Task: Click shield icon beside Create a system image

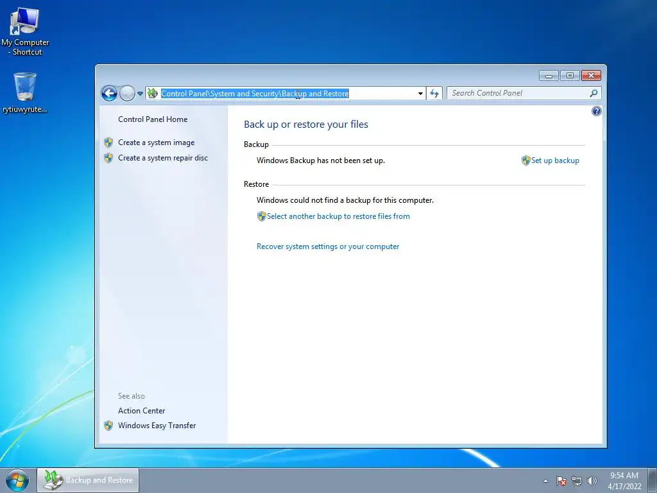Action: [x=108, y=143]
